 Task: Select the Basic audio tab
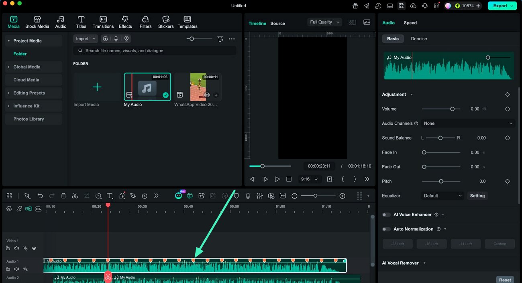(393, 38)
